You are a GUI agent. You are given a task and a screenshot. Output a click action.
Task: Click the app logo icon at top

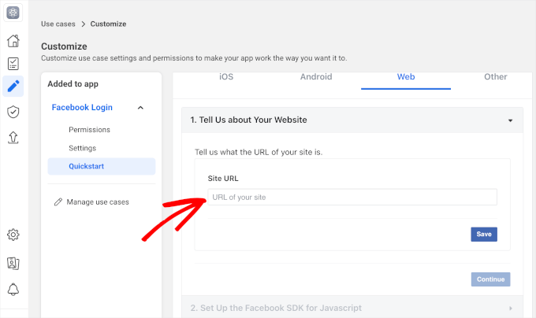coord(13,13)
